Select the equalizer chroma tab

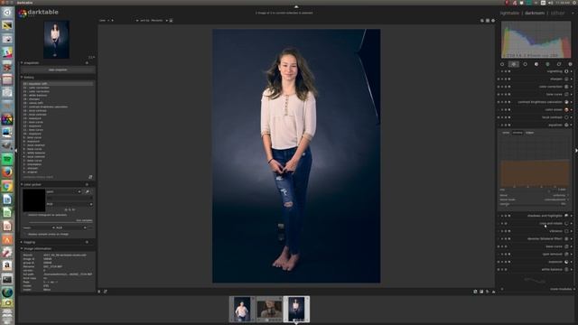(517, 133)
